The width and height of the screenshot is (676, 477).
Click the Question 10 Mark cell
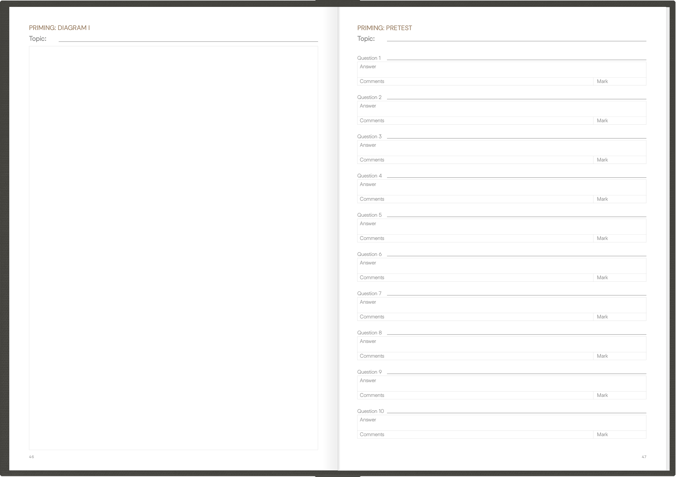pos(620,435)
